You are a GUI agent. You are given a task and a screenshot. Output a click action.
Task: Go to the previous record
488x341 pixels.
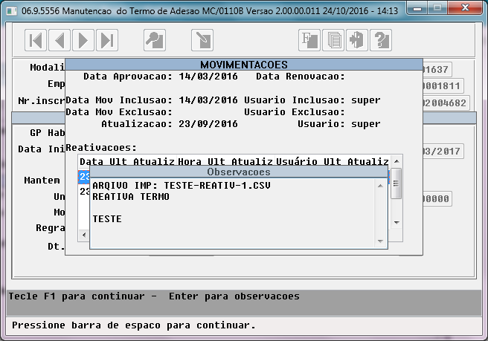(60, 40)
